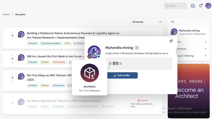Expand the Posts row chevron in Me panel
212x119 pixels.
(x=205, y=42)
